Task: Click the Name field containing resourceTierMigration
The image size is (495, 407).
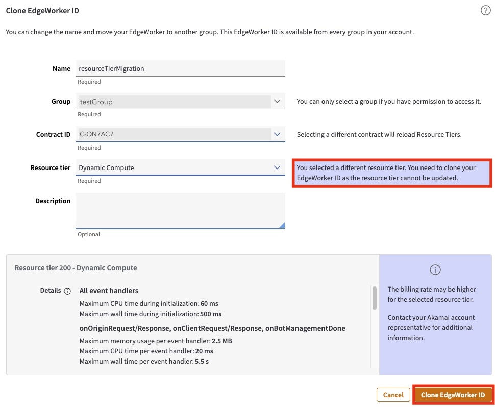Action: point(180,68)
